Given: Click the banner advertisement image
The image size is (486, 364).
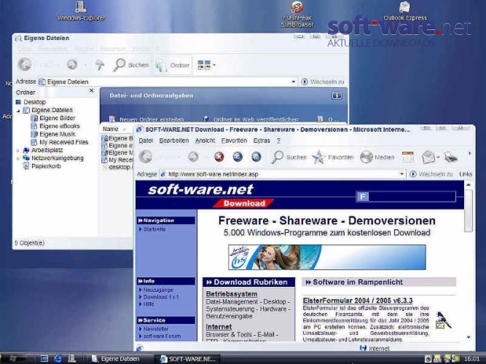Looking at the screenshot, I should coord(327,257).
